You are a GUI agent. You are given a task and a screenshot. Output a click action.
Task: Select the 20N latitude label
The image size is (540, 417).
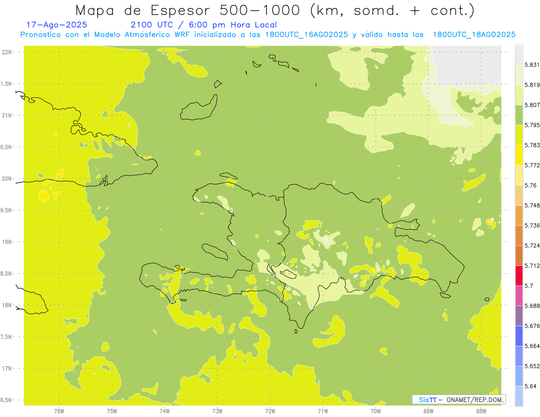(x=7, y=179)
